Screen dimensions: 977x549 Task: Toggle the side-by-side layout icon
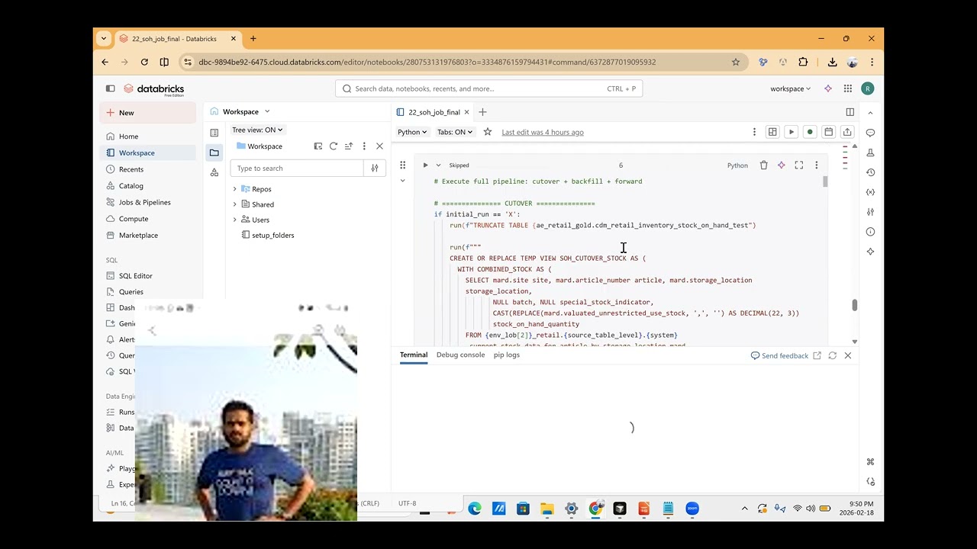(x=850, y=112)
